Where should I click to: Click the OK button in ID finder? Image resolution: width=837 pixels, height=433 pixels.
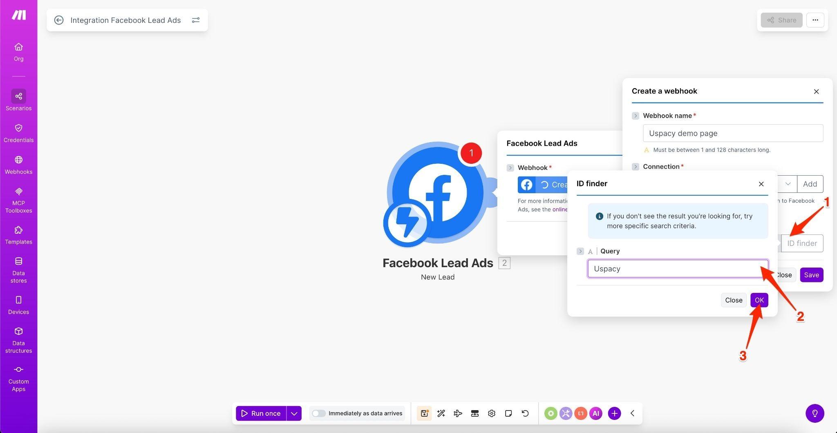point(759,300)
